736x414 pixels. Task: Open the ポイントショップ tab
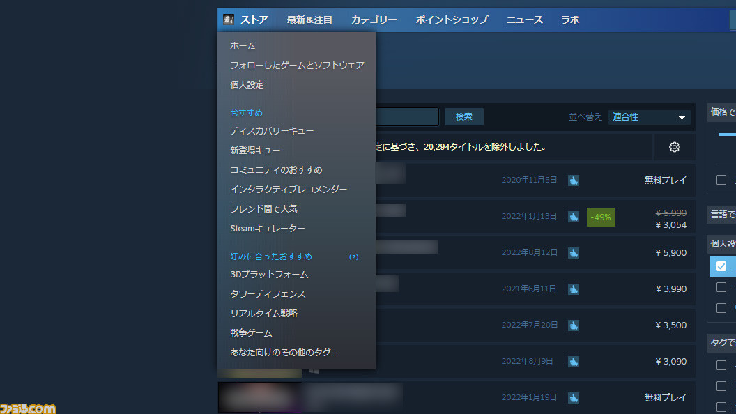tap(452, 20)
